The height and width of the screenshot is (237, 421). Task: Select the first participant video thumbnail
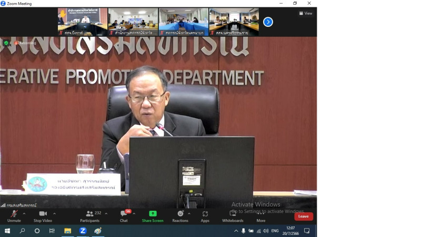83,22
